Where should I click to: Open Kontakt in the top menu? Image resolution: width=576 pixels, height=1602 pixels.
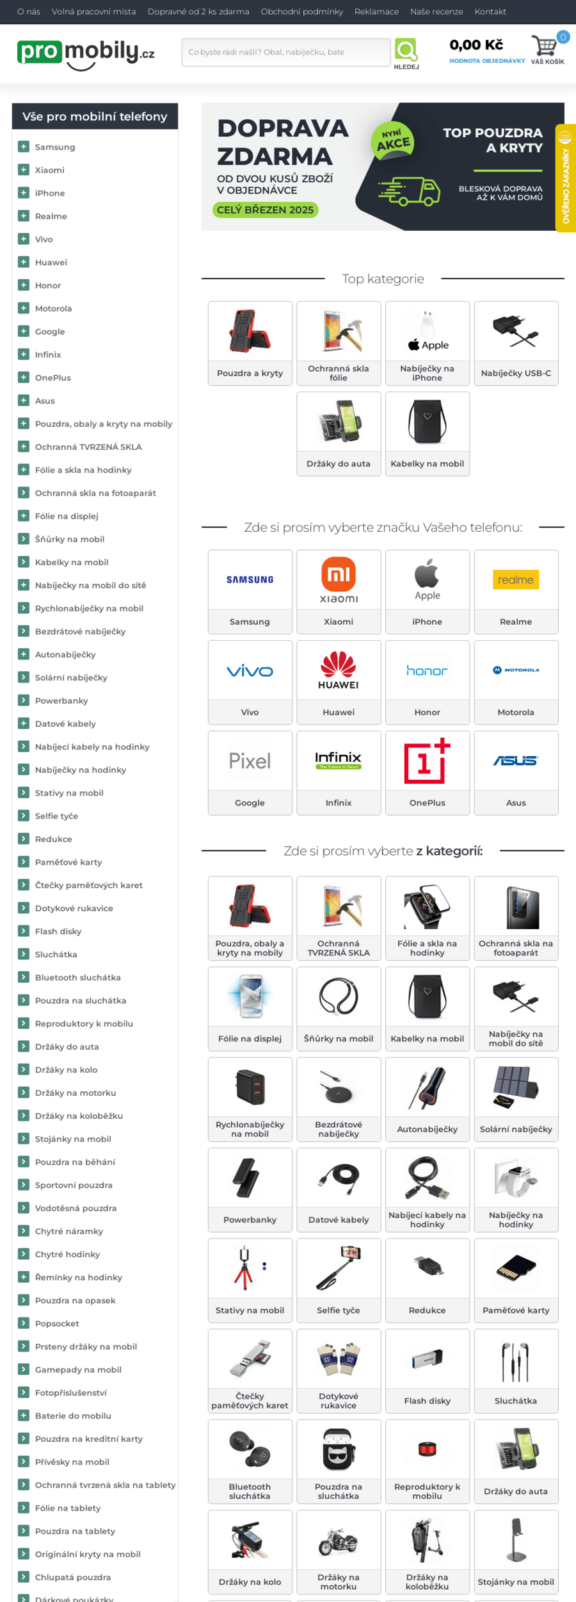pos(490,12)
